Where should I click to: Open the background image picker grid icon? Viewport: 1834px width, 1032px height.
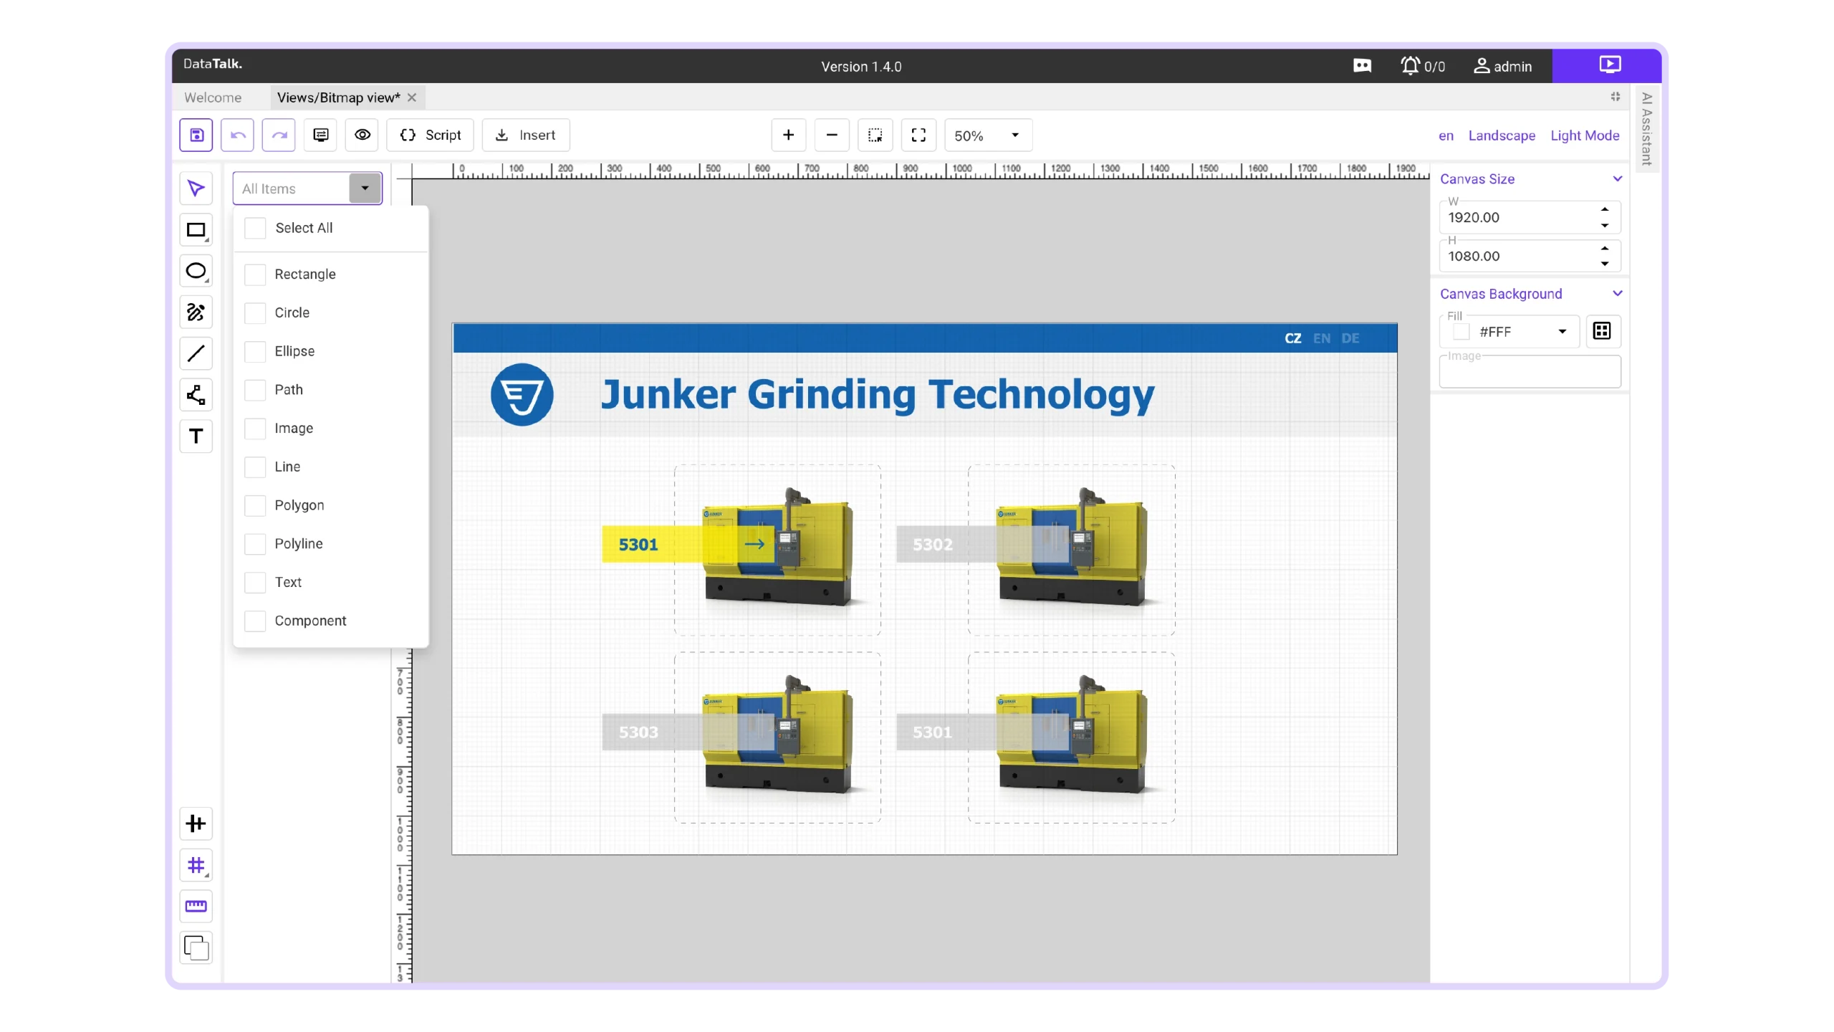[1602, 331]
